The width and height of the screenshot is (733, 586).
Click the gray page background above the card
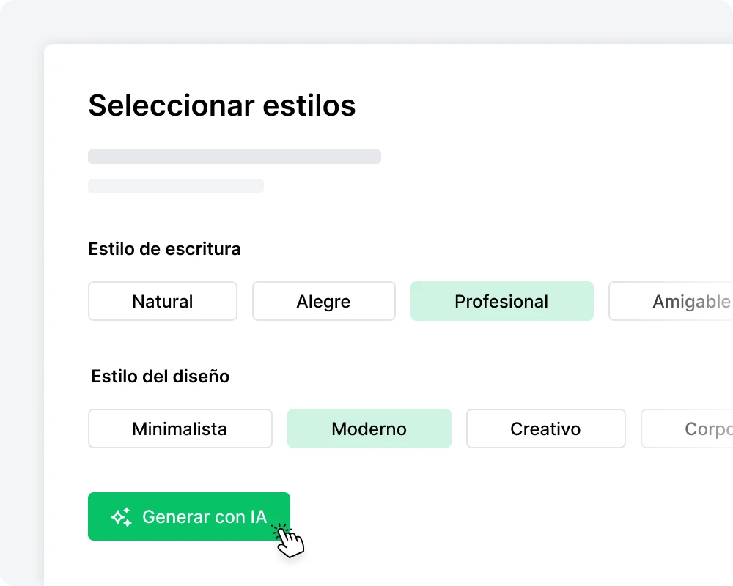pos(366,22)
